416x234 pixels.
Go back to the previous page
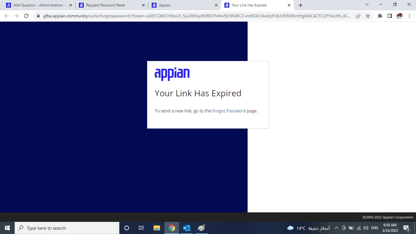tap(7, 16)
